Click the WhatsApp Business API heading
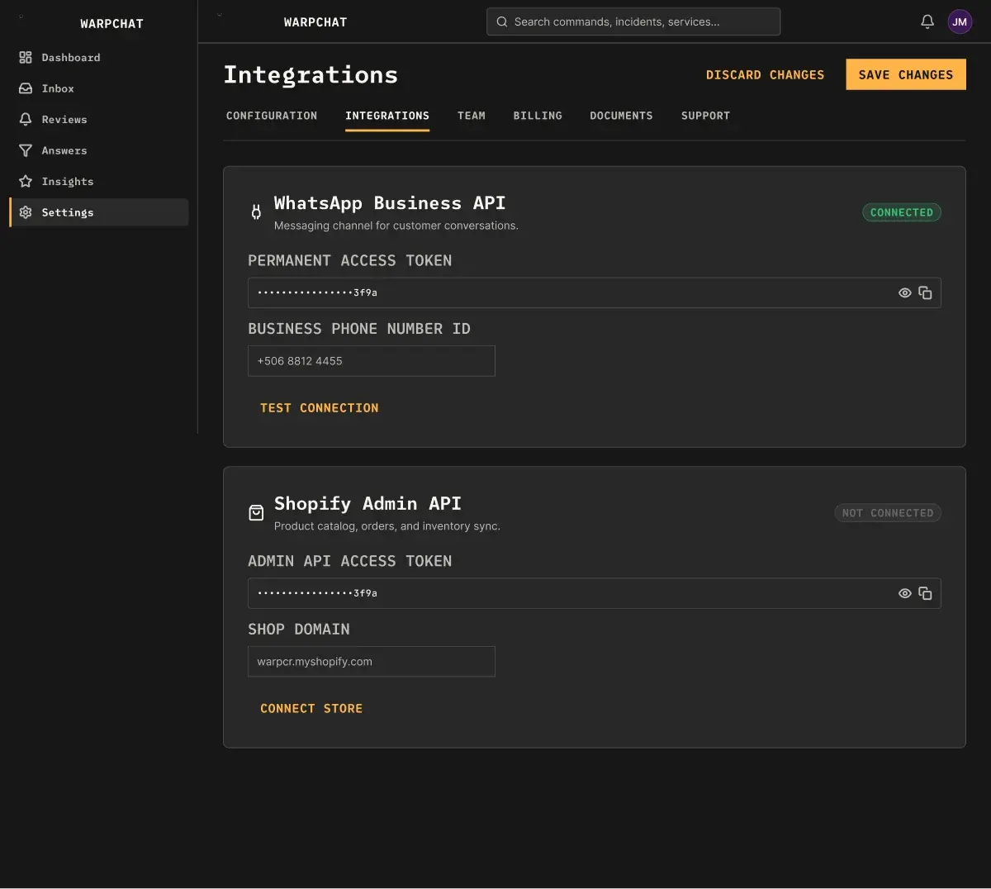Screen dimensions: 991x889 [x=390, y=203]
